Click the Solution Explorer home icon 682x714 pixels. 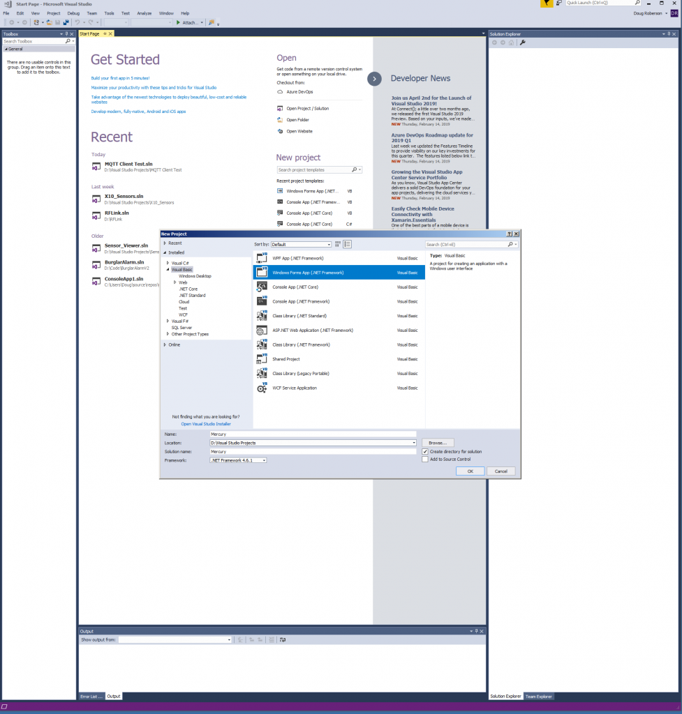pos(511,43)
